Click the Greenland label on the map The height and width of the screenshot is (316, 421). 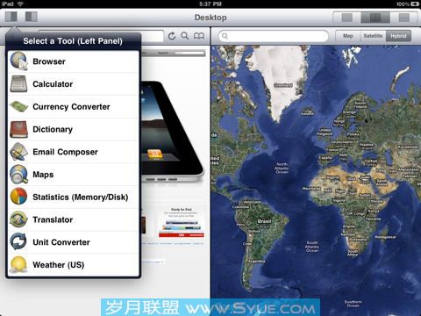pos(283,85)
